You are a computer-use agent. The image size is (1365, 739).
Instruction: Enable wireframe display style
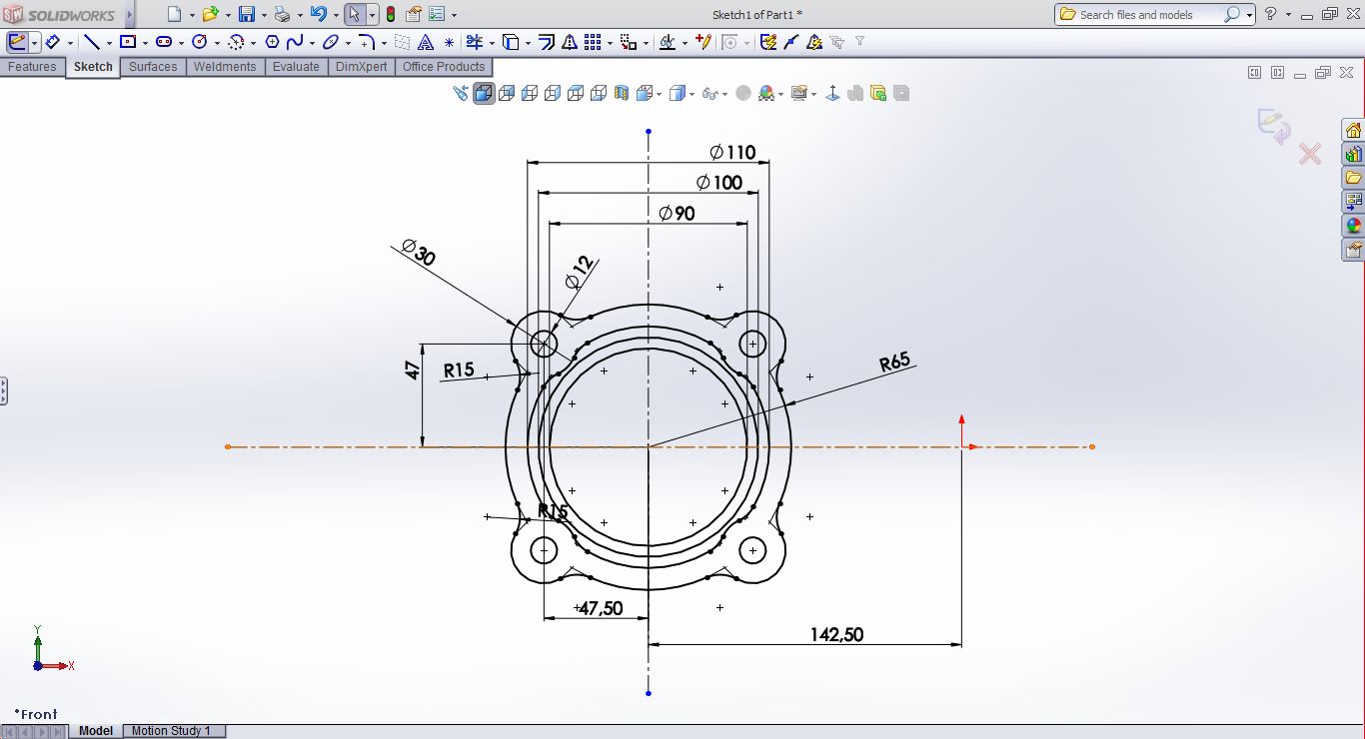[677, 92]
